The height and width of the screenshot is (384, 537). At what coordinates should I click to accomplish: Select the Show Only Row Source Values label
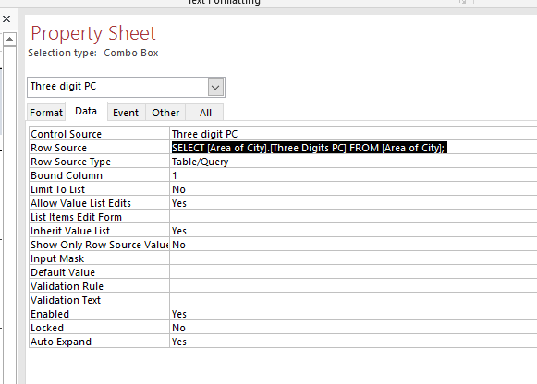click(99, 245)
